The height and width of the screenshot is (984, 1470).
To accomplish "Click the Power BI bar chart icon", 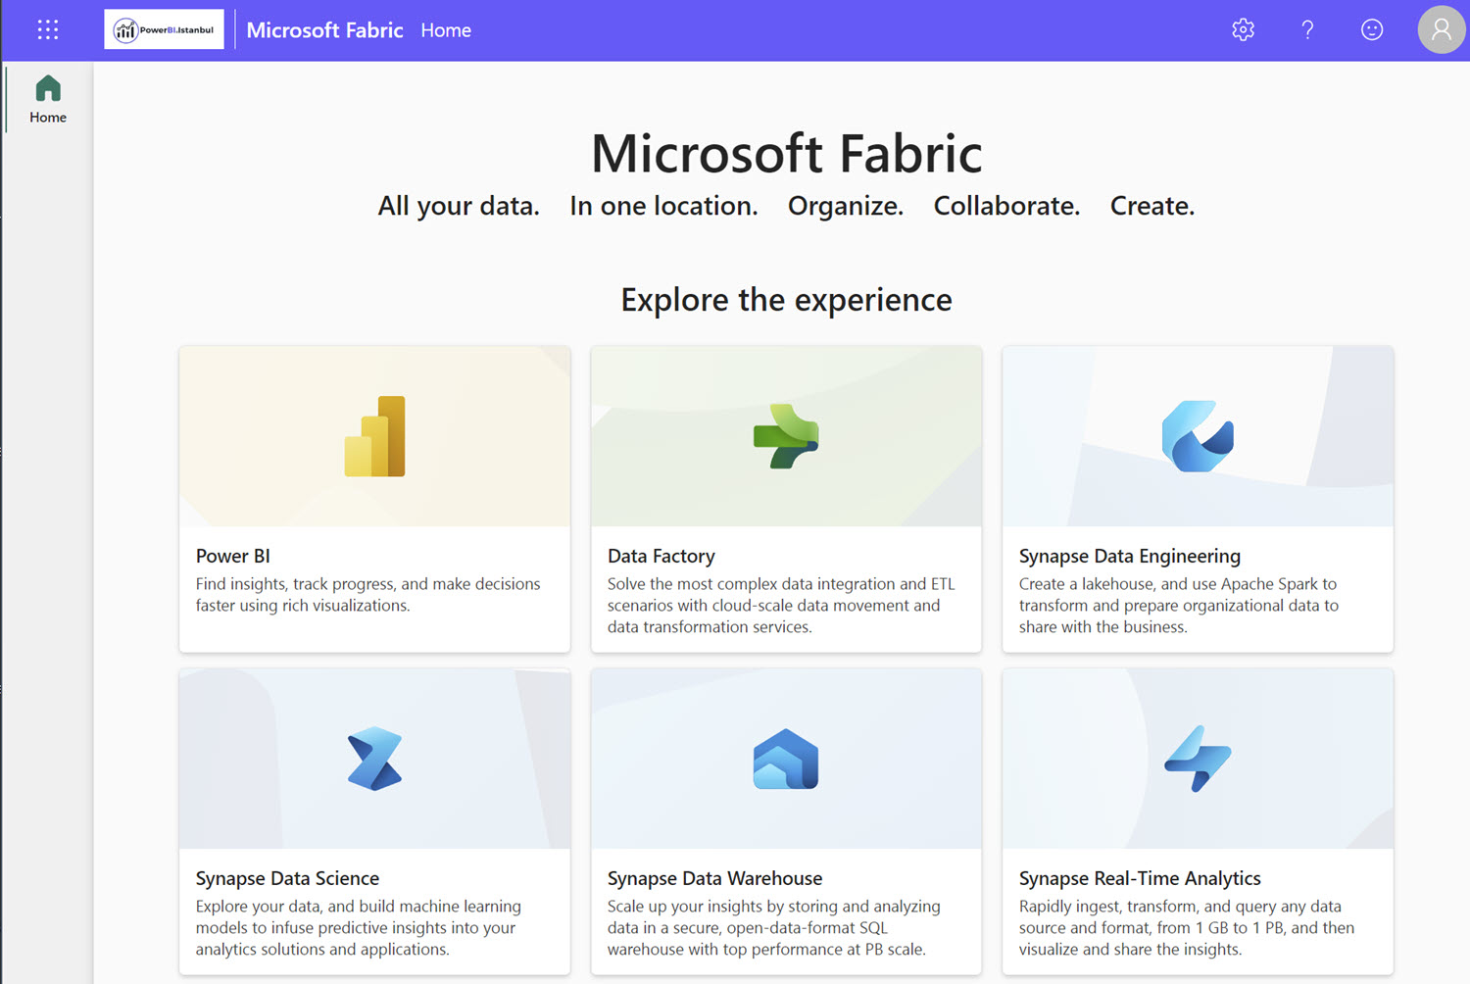I will 374,435.
